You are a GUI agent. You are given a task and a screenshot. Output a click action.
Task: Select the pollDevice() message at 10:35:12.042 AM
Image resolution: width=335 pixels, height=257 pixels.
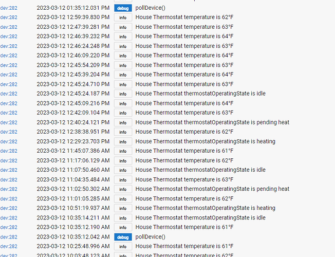[150, 237]
